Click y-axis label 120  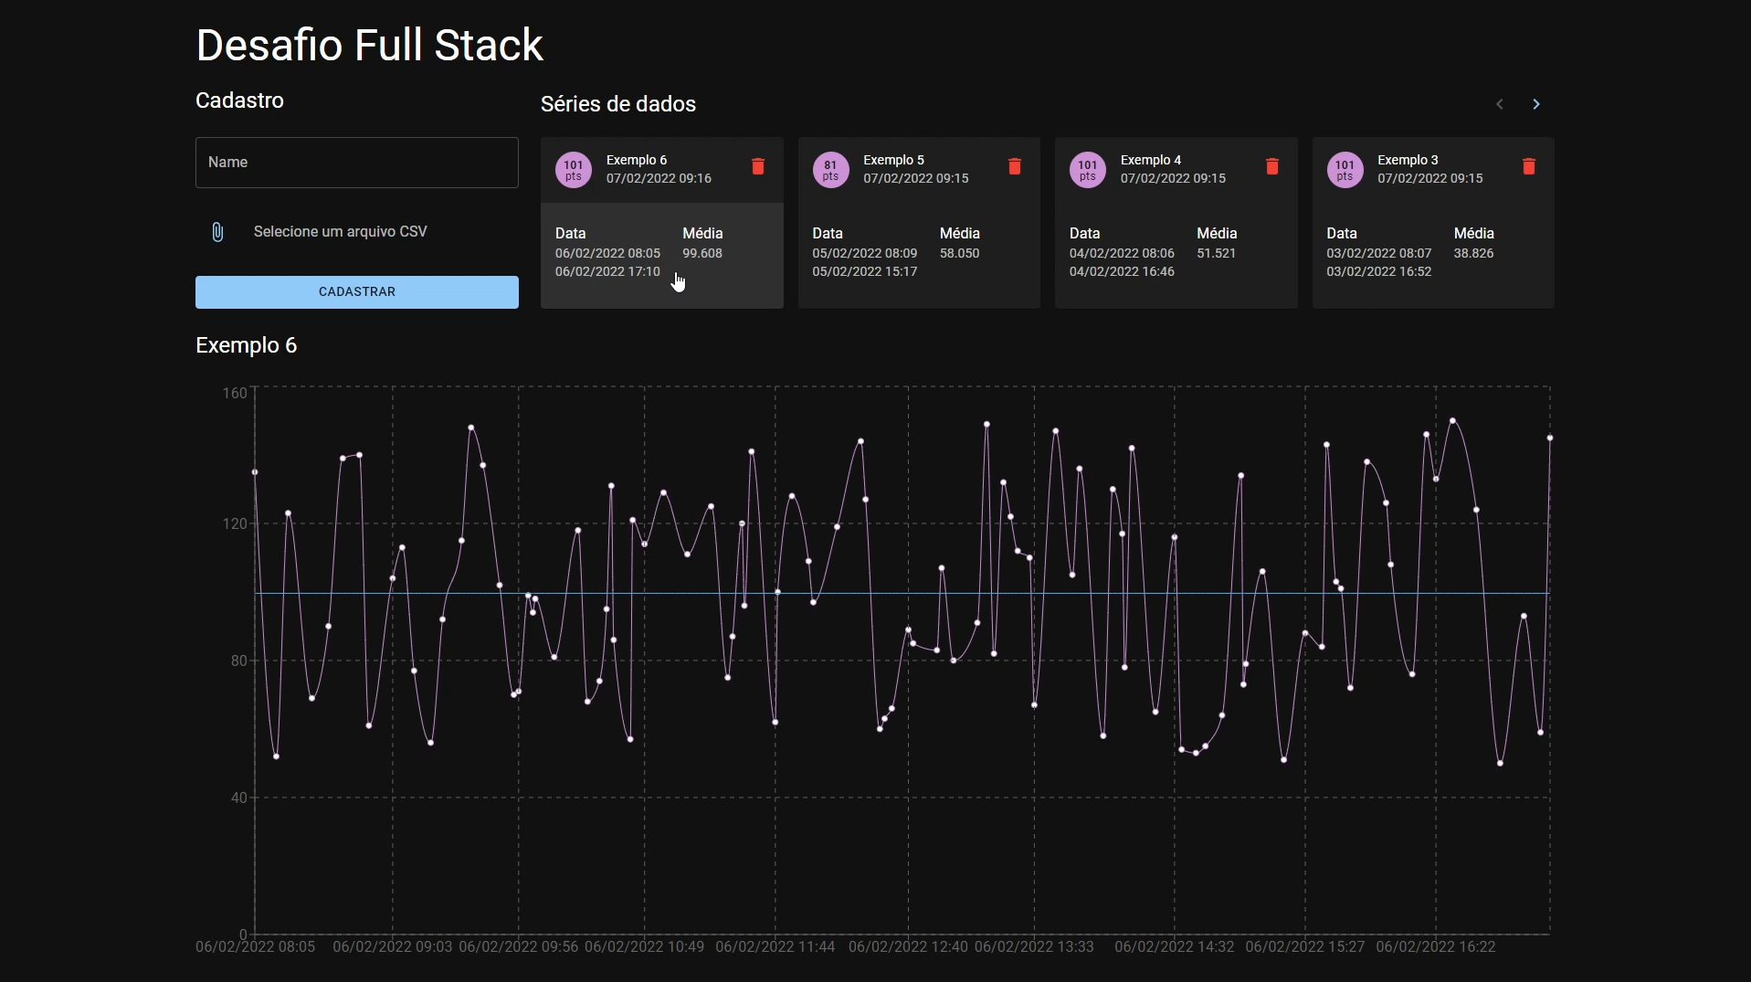[x=235, y=523]
